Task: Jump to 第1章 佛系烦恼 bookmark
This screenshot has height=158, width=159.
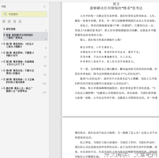Action: pyautogui.click(x=19, y=45)
